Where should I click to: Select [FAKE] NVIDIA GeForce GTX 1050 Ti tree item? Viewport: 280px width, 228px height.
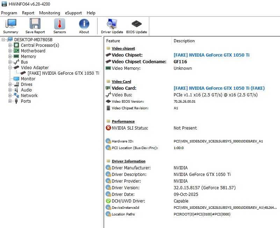(63, 73)
